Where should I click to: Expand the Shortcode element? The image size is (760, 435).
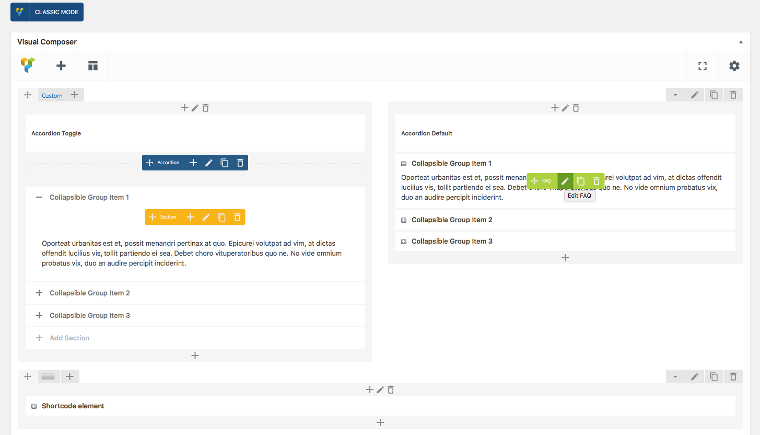(34, 406)
